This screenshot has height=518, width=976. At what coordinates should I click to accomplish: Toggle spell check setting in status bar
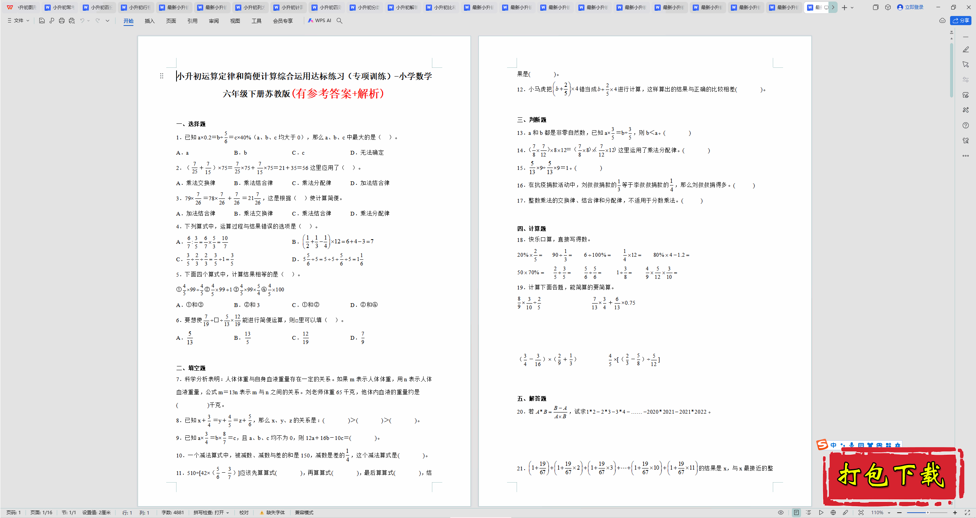[211, 513]
